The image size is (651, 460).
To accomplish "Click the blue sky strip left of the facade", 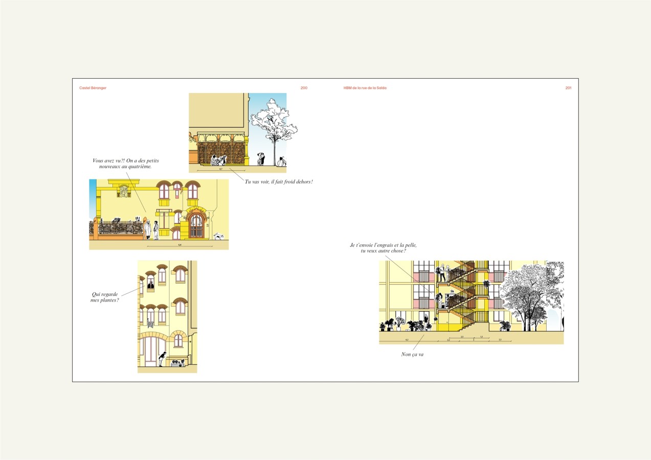I will (92, 199).
